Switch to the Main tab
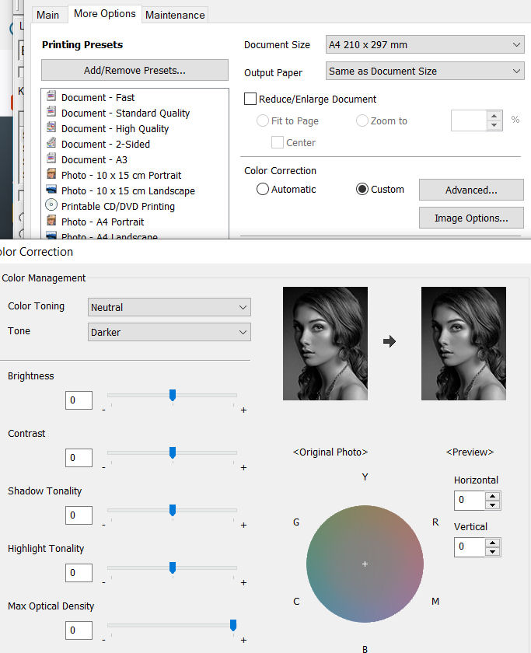The image size is (531, 653). (x=47, y=15)
